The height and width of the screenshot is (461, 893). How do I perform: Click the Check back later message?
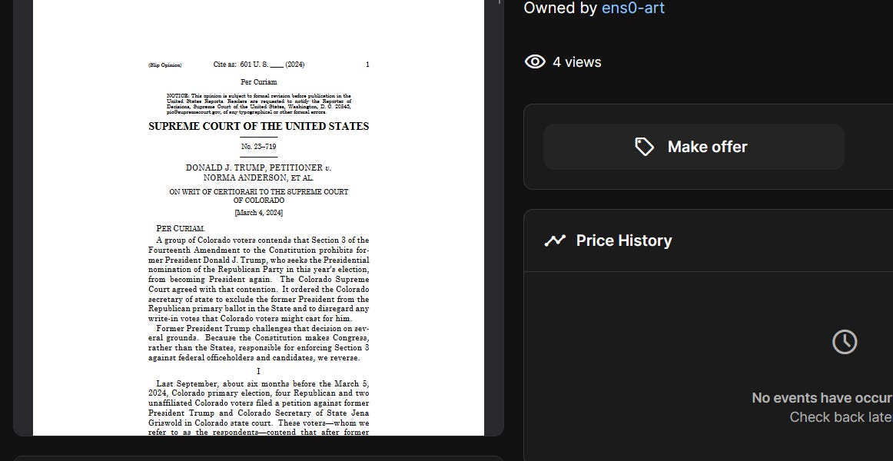(x=841, y=416)
